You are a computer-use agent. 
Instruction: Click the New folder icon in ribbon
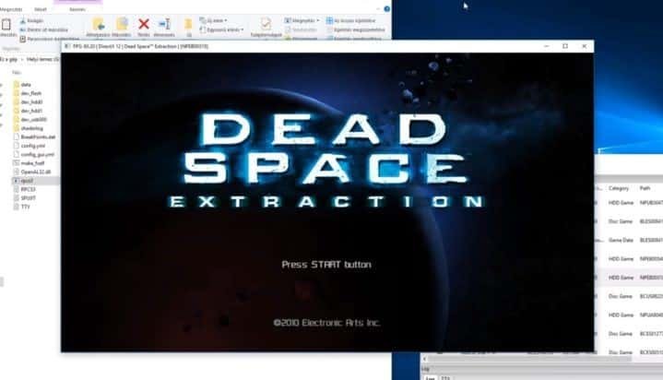pyautogui.click(x=189, y=23)
